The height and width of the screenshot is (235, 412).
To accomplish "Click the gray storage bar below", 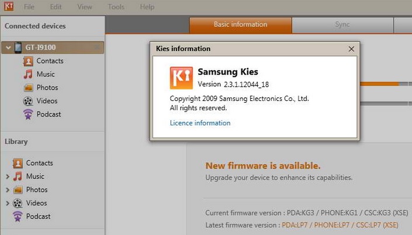I will point(386,103).
